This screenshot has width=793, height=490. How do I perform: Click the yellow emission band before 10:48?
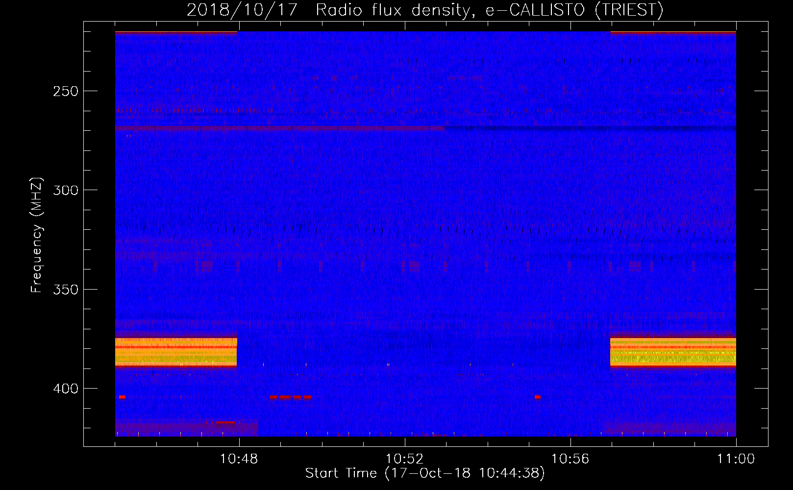[176, 352]
